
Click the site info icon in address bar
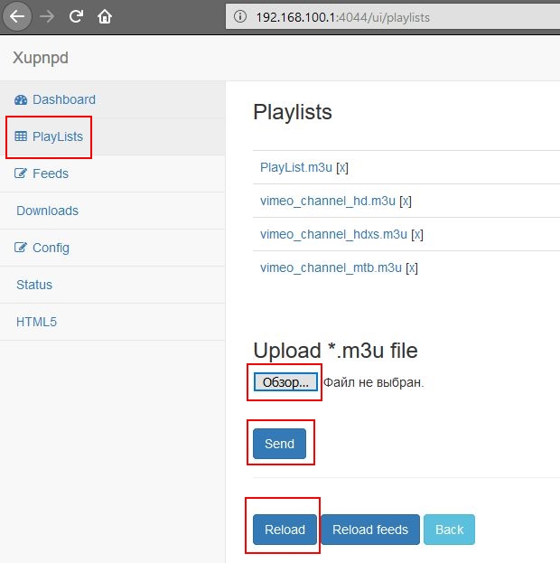tap(239, 16)
